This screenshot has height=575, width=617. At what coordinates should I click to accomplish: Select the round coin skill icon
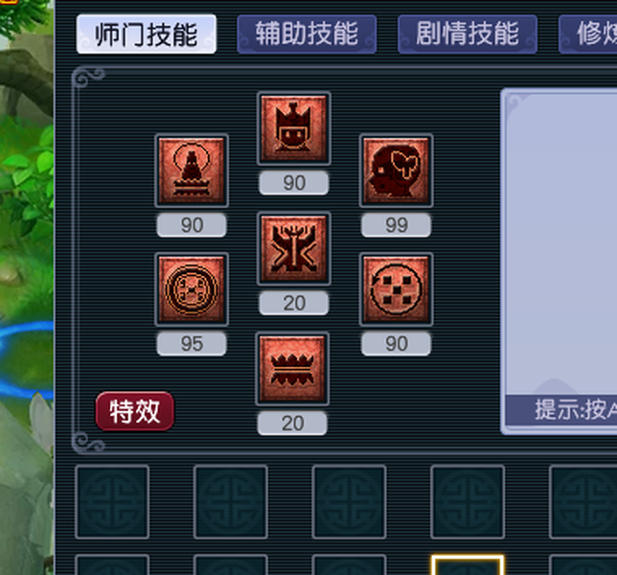pos(192,289)
